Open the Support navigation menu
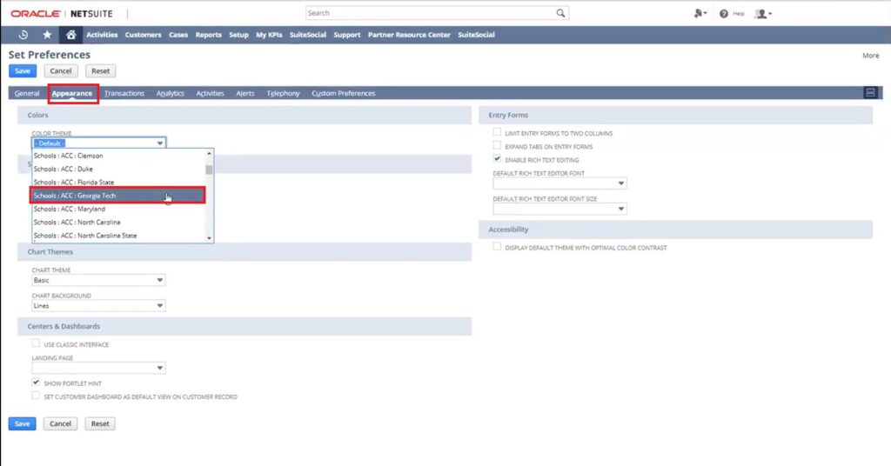 346,35
